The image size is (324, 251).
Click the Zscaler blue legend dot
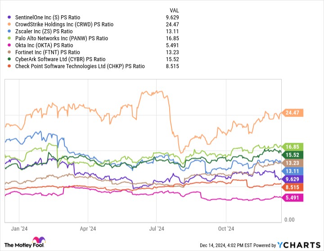[10, 31]
